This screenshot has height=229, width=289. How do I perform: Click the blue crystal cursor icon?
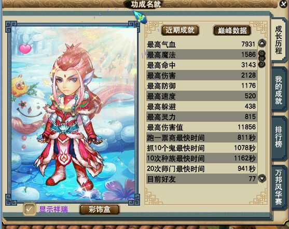coord(141,17)
